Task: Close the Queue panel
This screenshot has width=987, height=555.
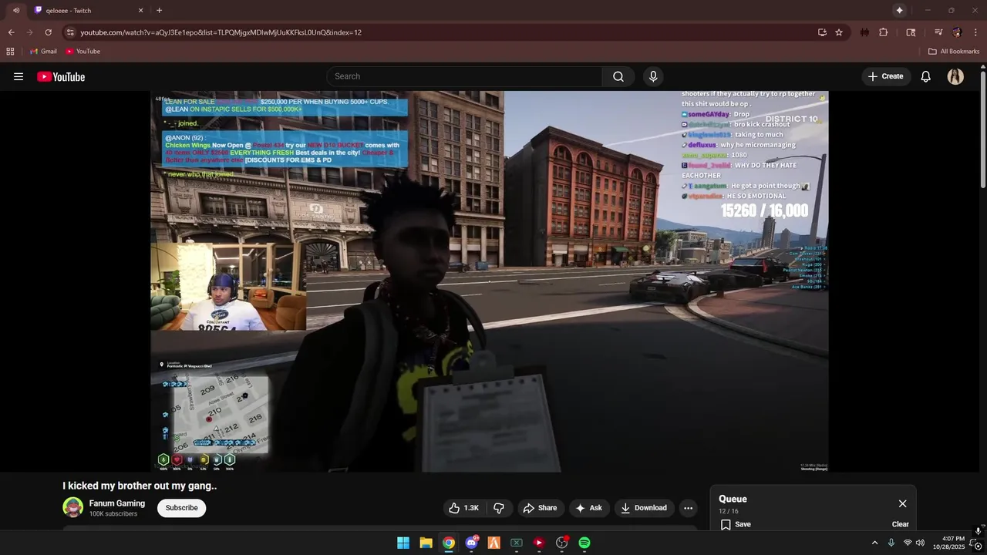Action: [902, 503]
